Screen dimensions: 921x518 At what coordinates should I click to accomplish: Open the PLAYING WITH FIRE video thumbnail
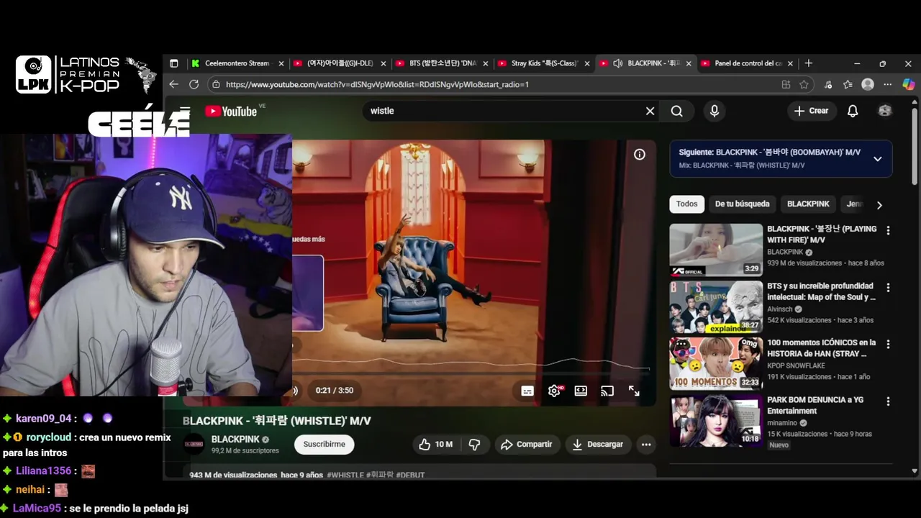tap(716, 250)
